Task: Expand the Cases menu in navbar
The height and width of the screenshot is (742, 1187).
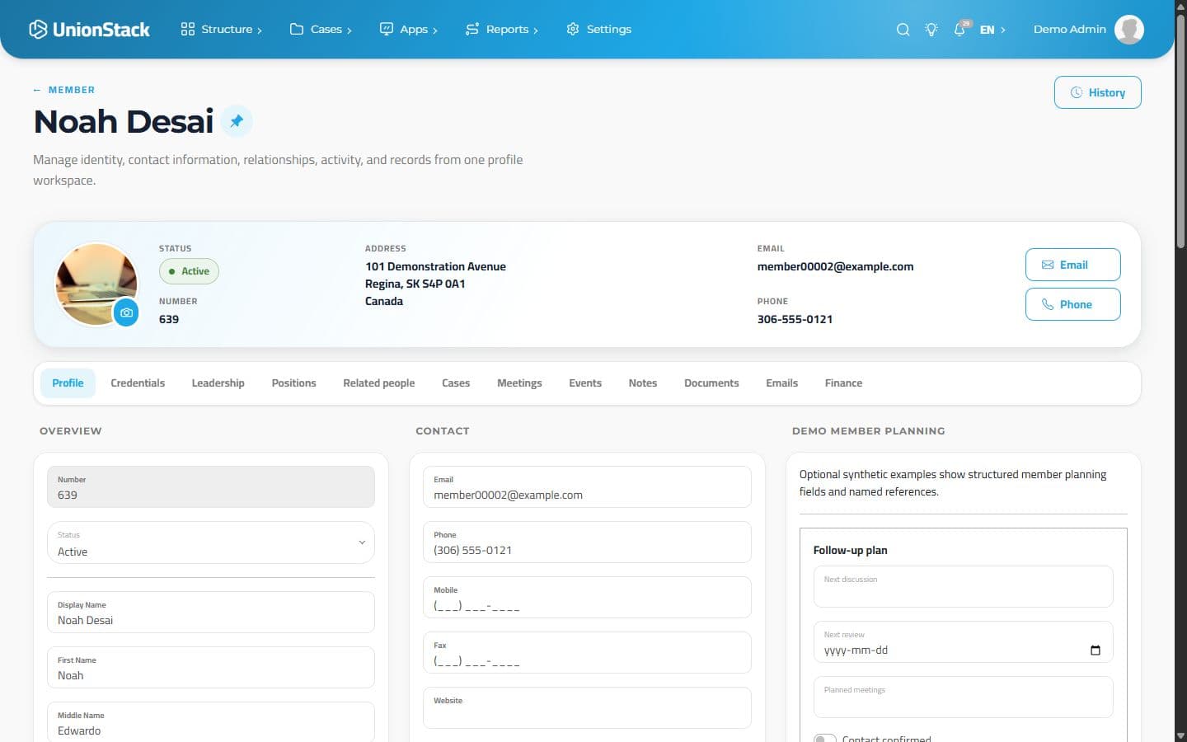Action: [x=321, y=30]
